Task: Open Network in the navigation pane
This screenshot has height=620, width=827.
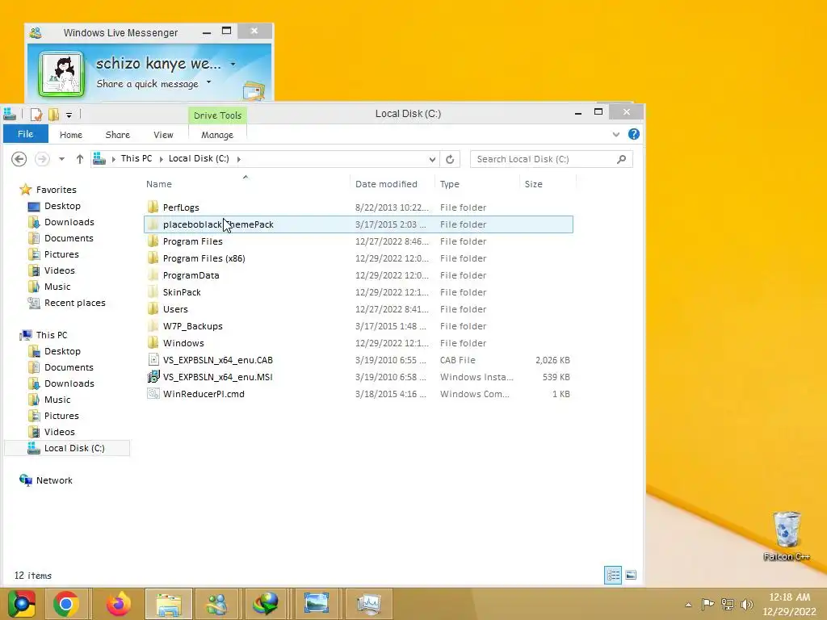Action: (54, 480)
